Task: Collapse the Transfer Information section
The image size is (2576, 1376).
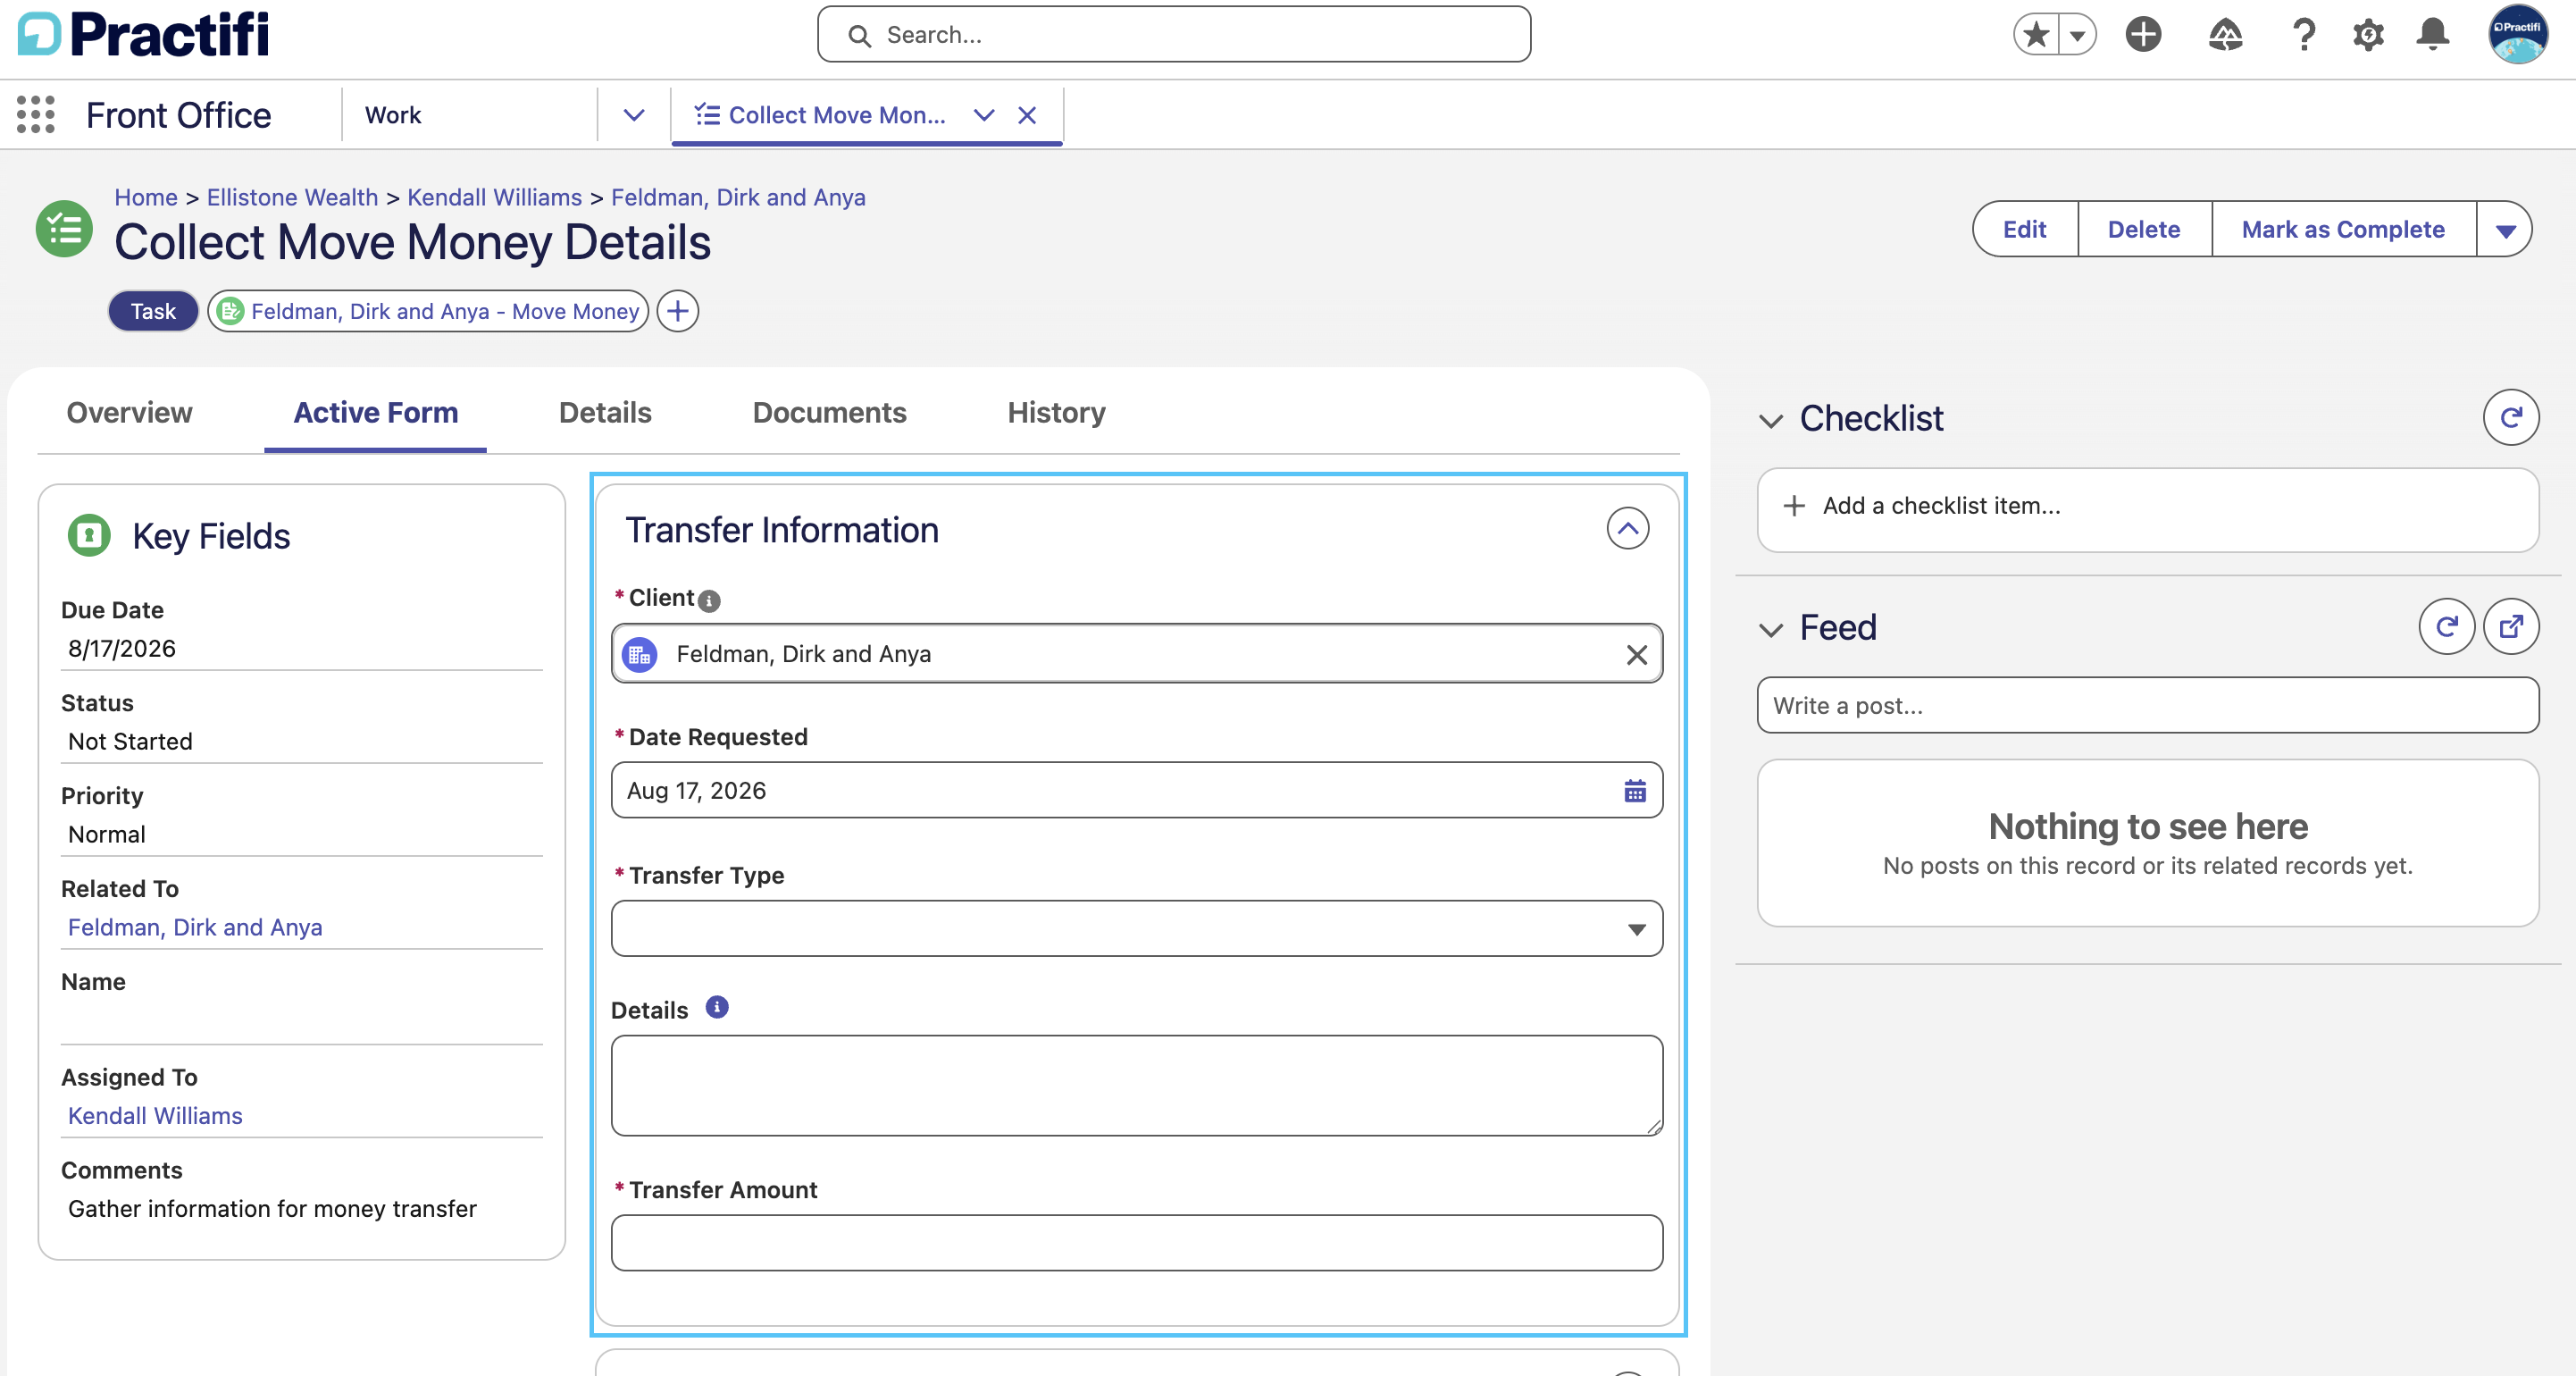Action: pos(1628,528)
